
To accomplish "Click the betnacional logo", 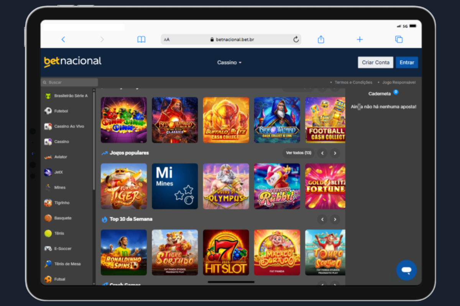I will [73, 62].
